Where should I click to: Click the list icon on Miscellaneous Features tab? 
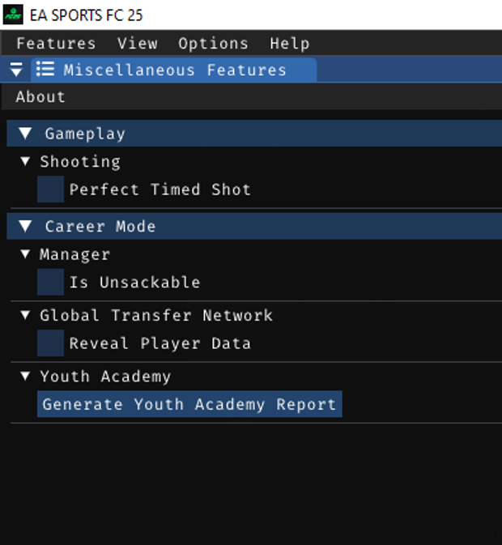46,70
